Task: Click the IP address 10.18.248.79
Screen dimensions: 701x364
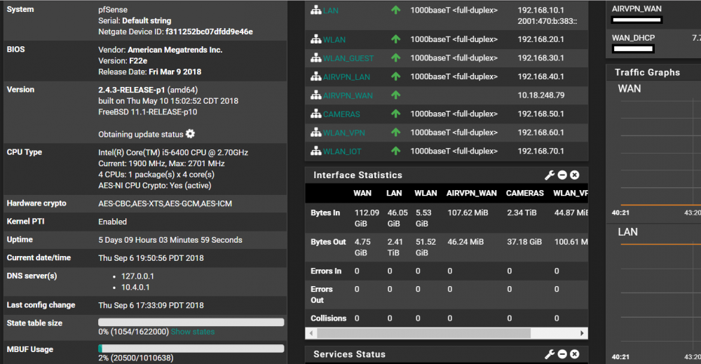Action: point(541,95)
